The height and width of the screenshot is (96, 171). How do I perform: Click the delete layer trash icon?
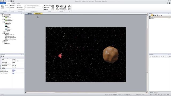click(x=158, y=15)
